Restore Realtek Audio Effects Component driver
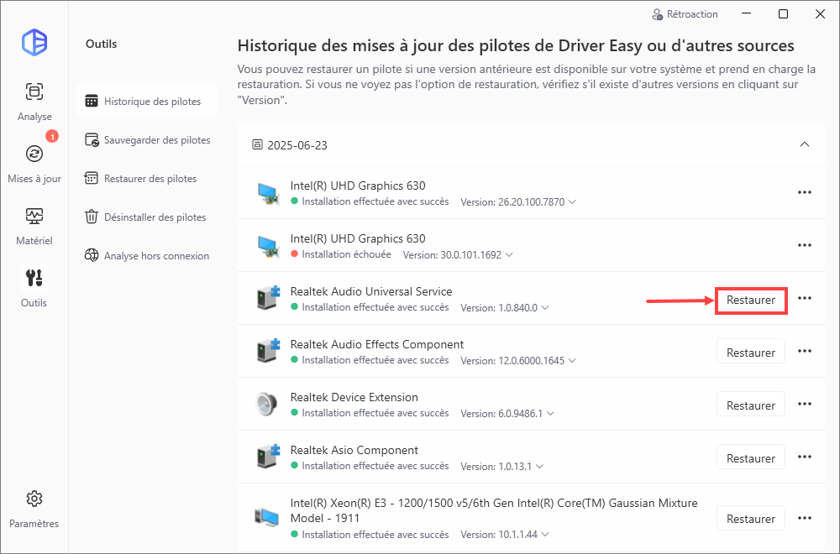Image resolution: width=840 pixels, height=554 pixels. (x=751, y=353)
